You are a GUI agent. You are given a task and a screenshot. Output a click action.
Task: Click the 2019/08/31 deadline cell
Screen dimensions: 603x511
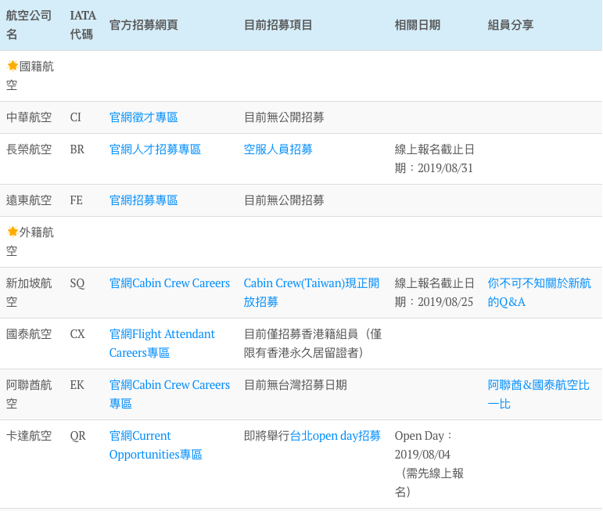click(435, 159)
